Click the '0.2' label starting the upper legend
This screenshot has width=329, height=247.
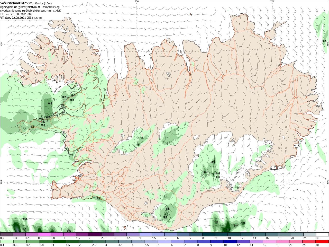point(2,238)
